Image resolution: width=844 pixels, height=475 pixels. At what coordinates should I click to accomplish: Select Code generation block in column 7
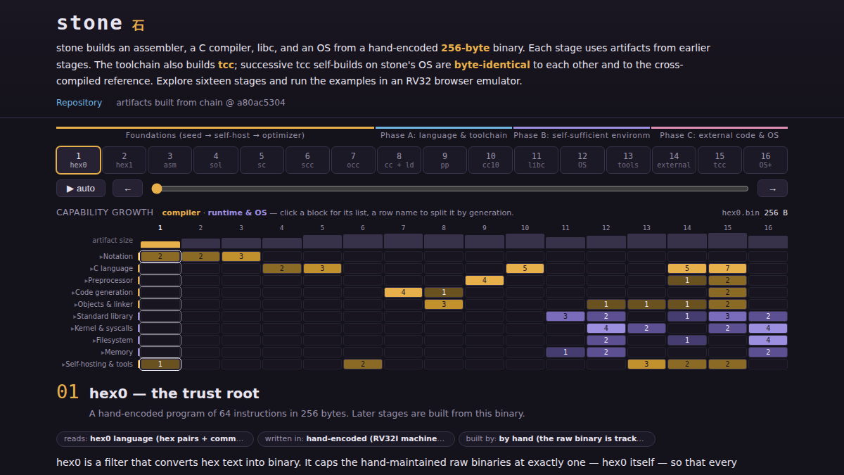coord(403,293)
